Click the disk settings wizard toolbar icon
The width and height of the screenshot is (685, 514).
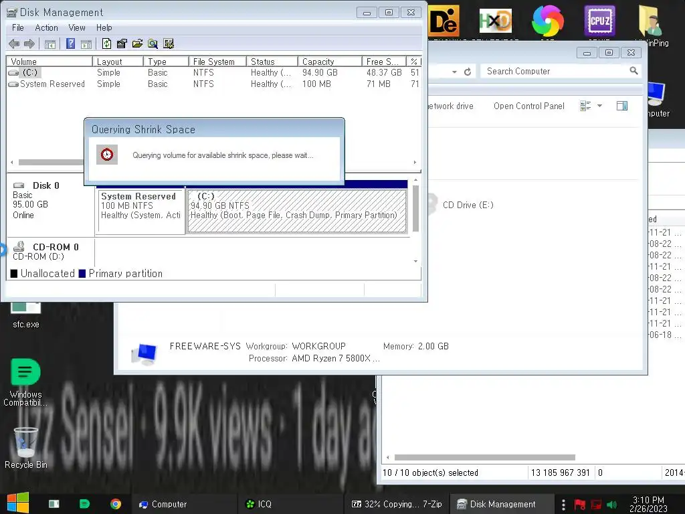click(x=168, y=44)
